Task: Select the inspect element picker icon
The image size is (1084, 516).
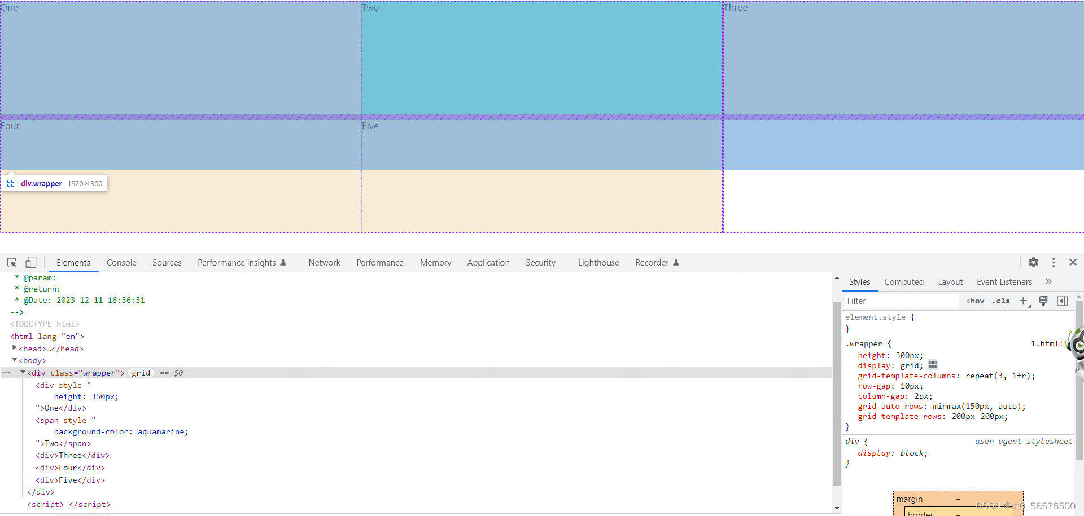Action: click(11, 262)
